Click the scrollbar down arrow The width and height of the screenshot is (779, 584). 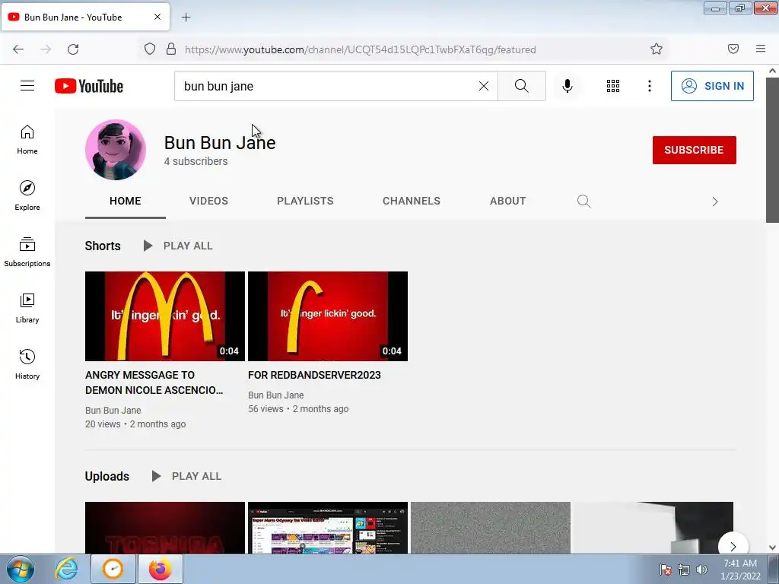tap(773, 547)
